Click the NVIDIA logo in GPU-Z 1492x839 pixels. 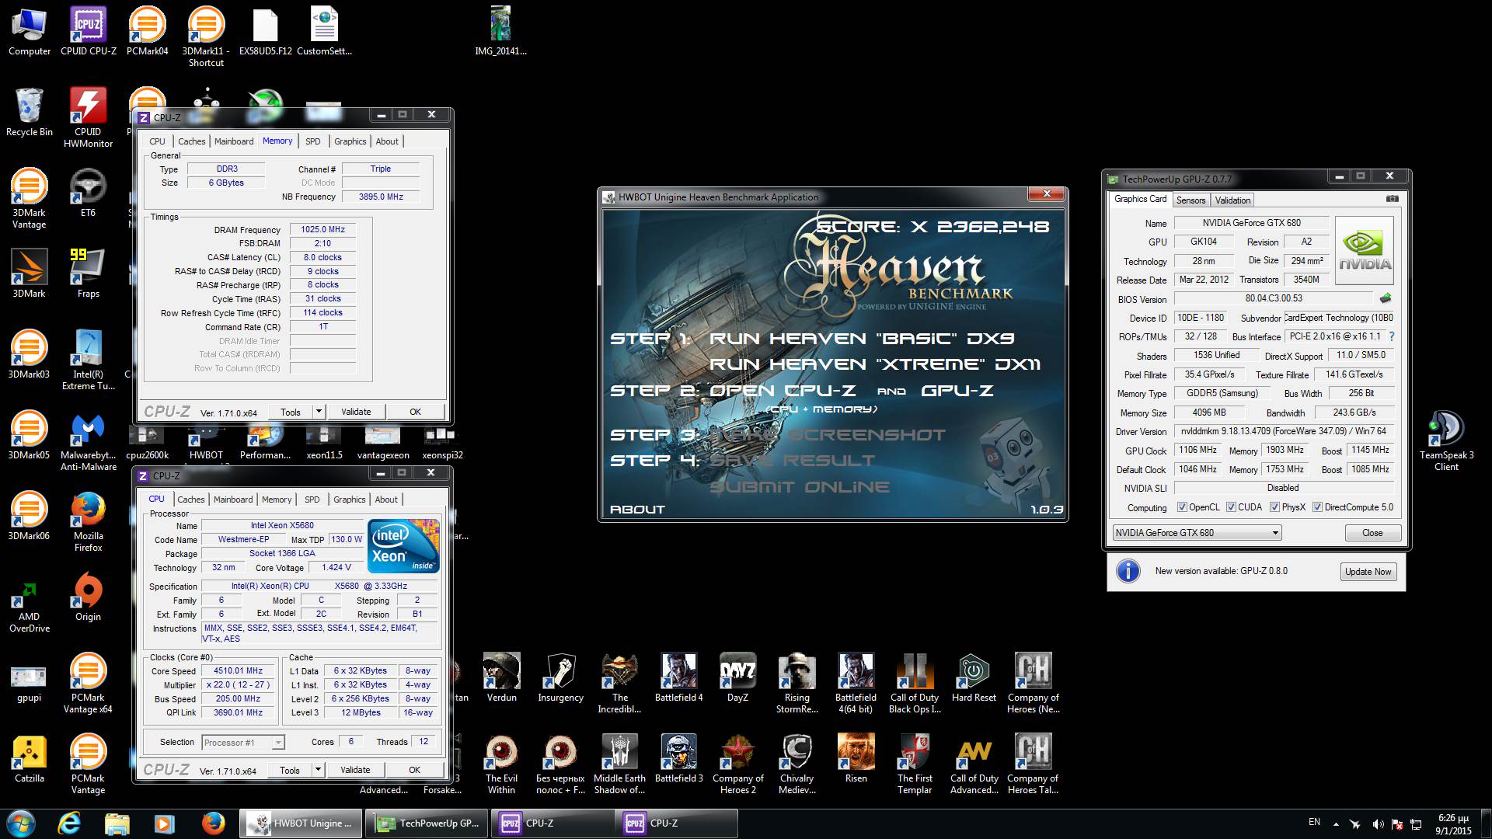1365,250
